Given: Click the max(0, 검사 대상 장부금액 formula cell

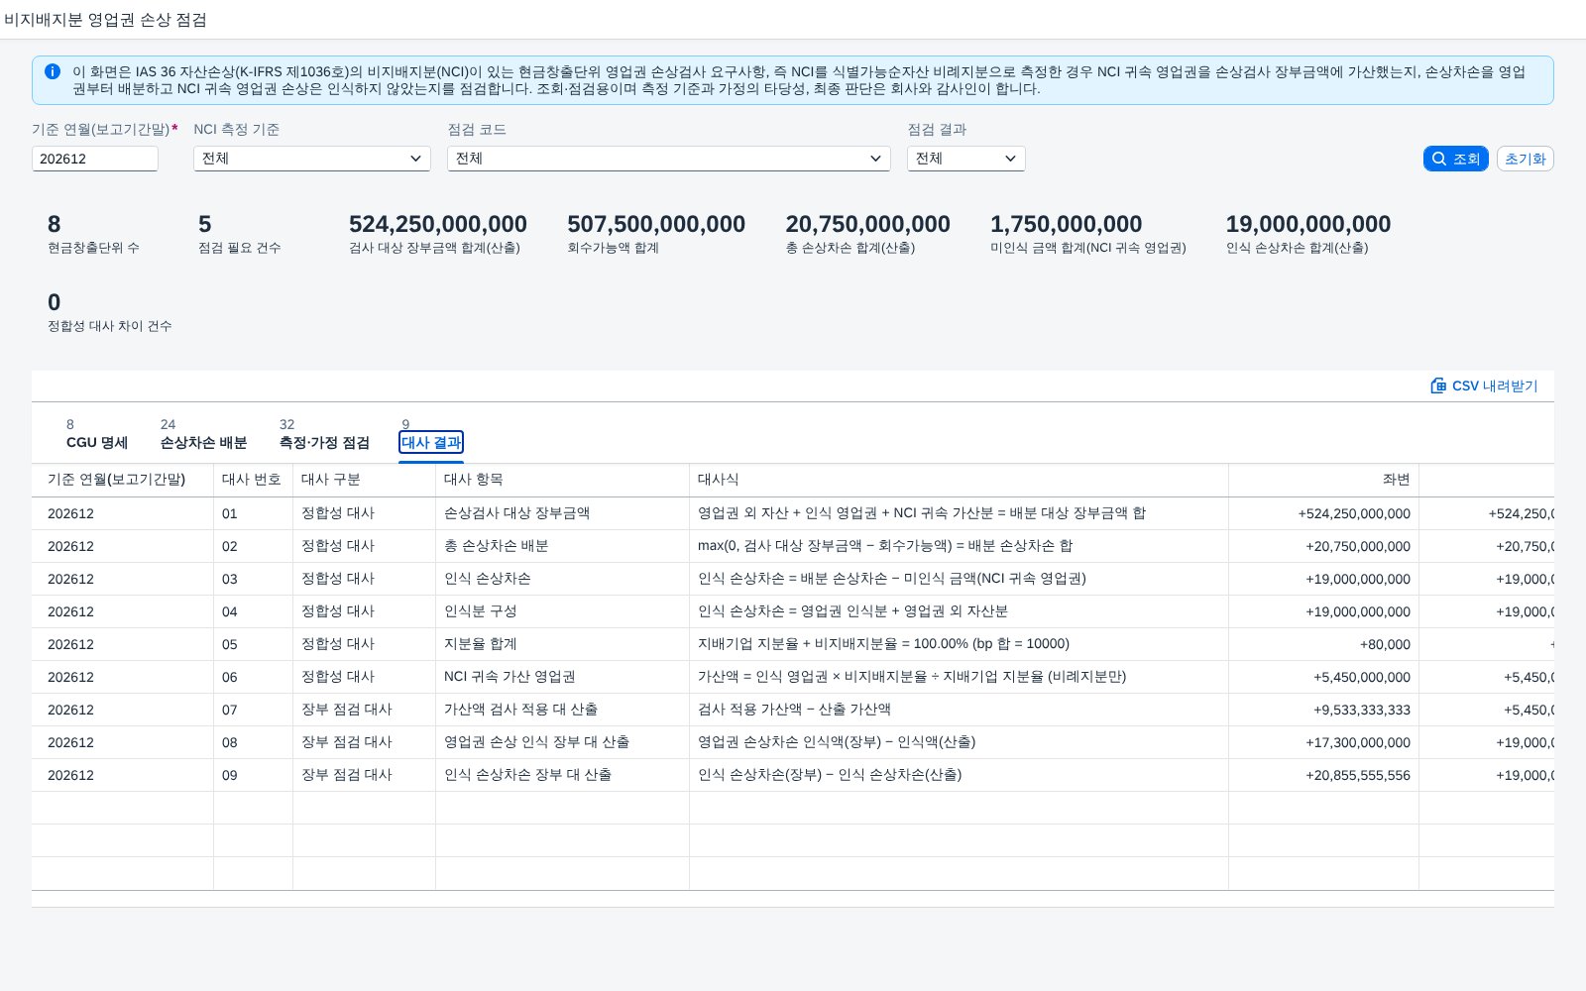Looking at the screenshot, I should [x=959, y=546].
